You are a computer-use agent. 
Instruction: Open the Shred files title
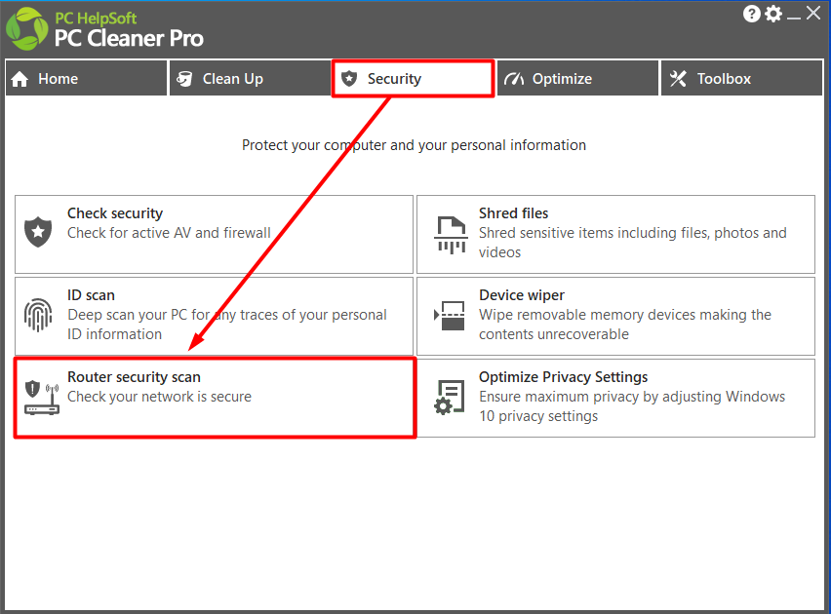click(x=514, y=213)
